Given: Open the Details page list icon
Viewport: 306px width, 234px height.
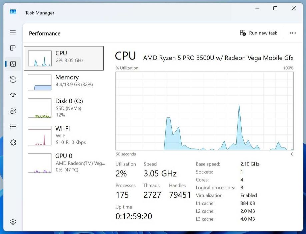Looking at the screenshot, I should tap(13, 127).
